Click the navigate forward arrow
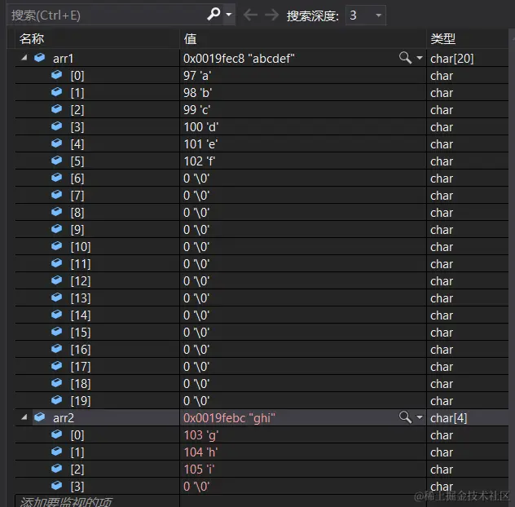This screenshot has width=515, height=507. click(271, 15)
